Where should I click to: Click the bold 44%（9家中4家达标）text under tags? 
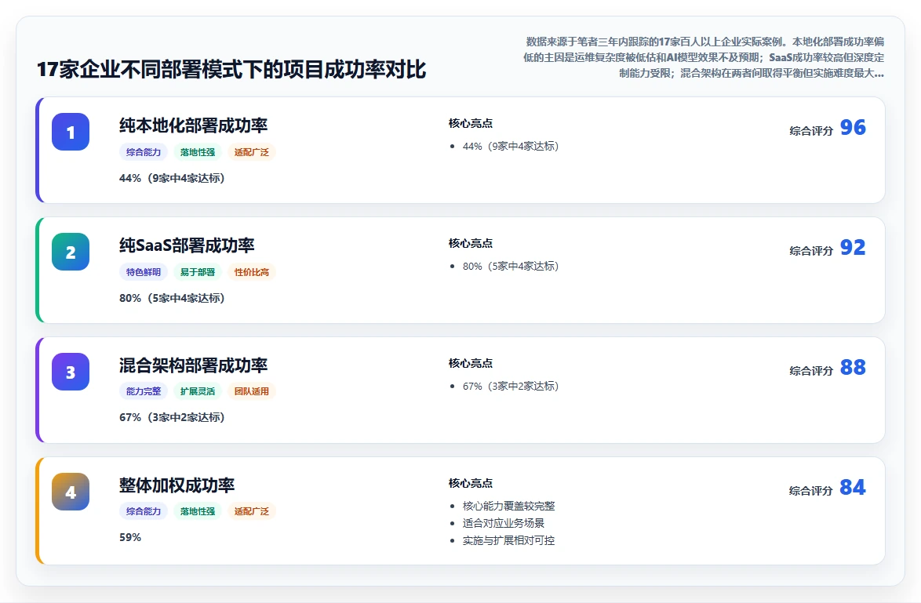(x=172, y=178)
